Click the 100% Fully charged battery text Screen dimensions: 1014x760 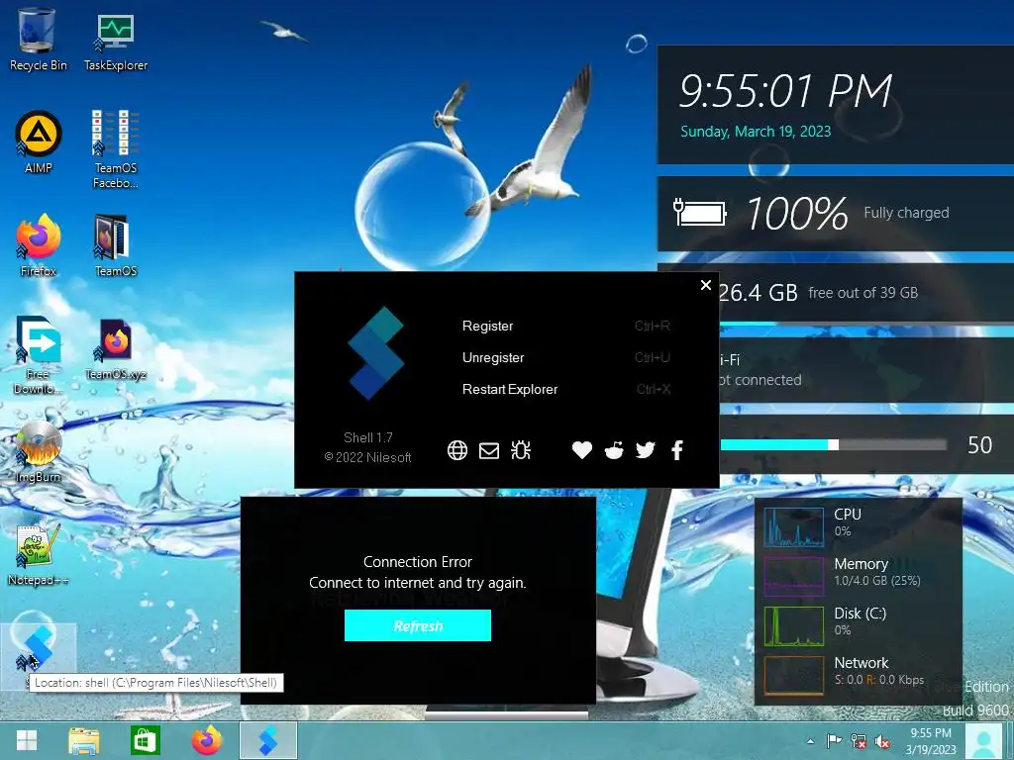[848, 213]
